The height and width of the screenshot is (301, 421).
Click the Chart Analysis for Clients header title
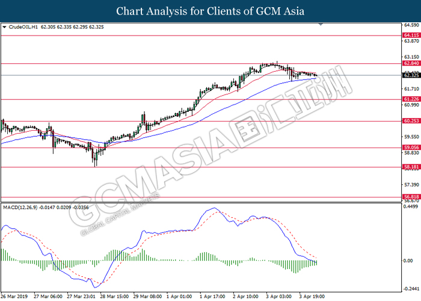tap(210, 11)
